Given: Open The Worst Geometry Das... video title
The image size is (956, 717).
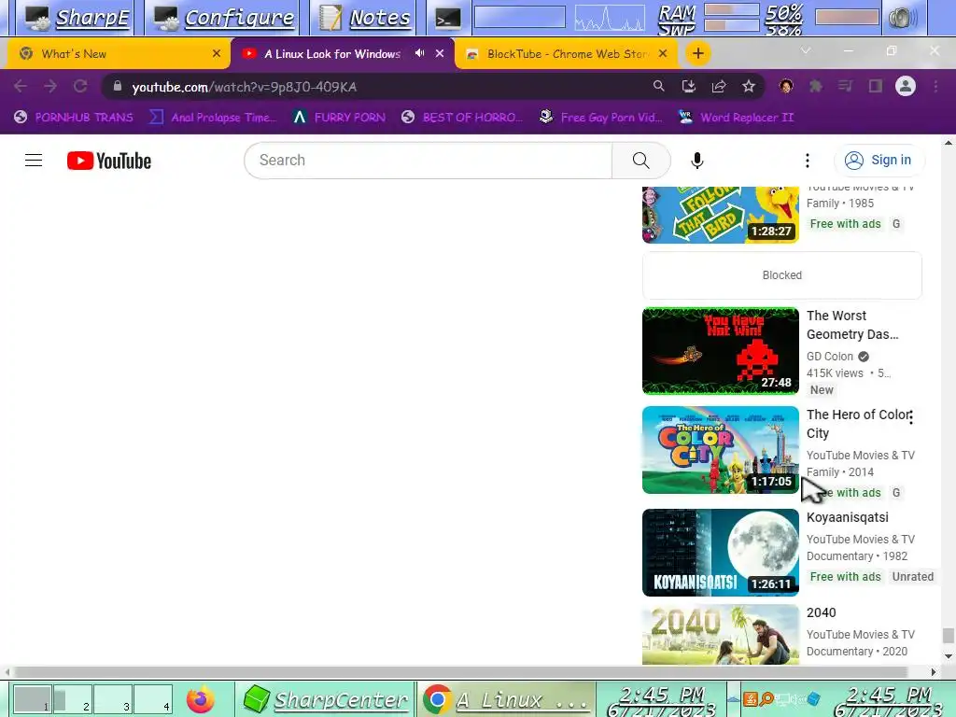Looking at the screenshot, I should click(852, 325).
